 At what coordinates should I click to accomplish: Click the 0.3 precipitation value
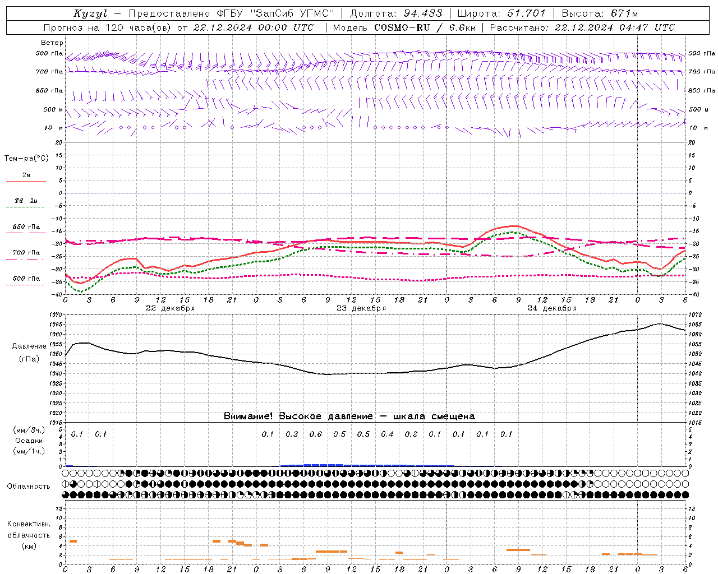(x=292, y=434)
